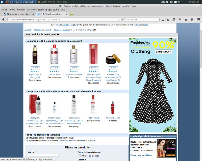Open the Marque-pages menu
The width and height of the screenshot is (202, 161).
(45, 10)
